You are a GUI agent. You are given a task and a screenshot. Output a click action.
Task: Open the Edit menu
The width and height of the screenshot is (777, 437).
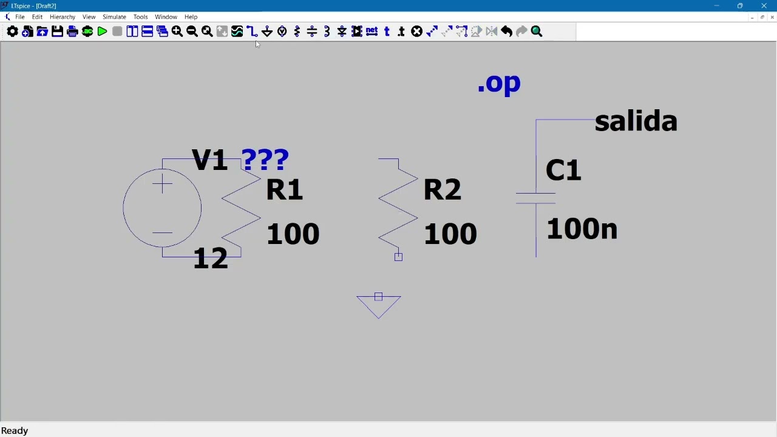(x=37, y=17)
